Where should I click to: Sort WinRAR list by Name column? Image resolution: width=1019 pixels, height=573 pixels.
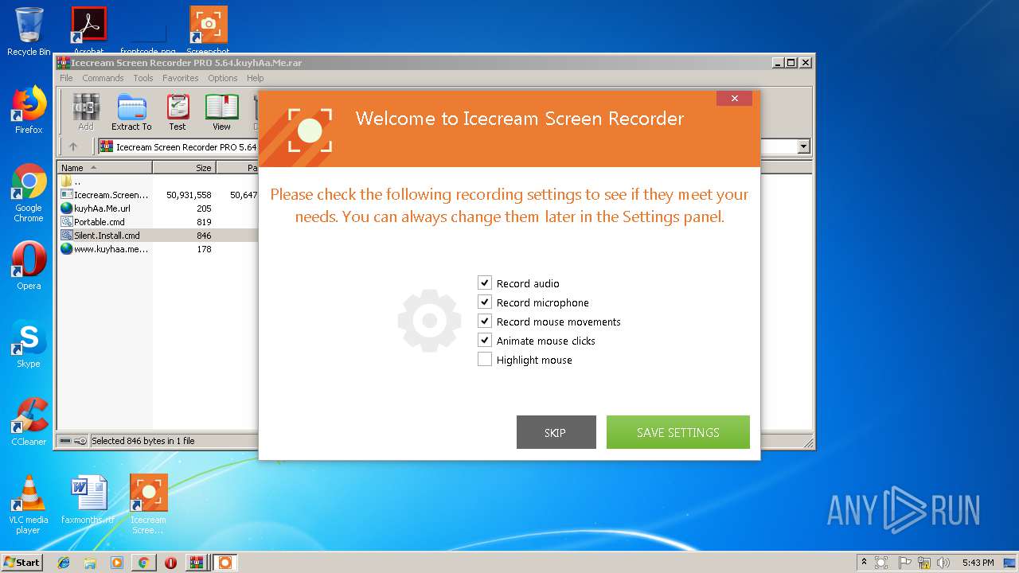[104, 168]
